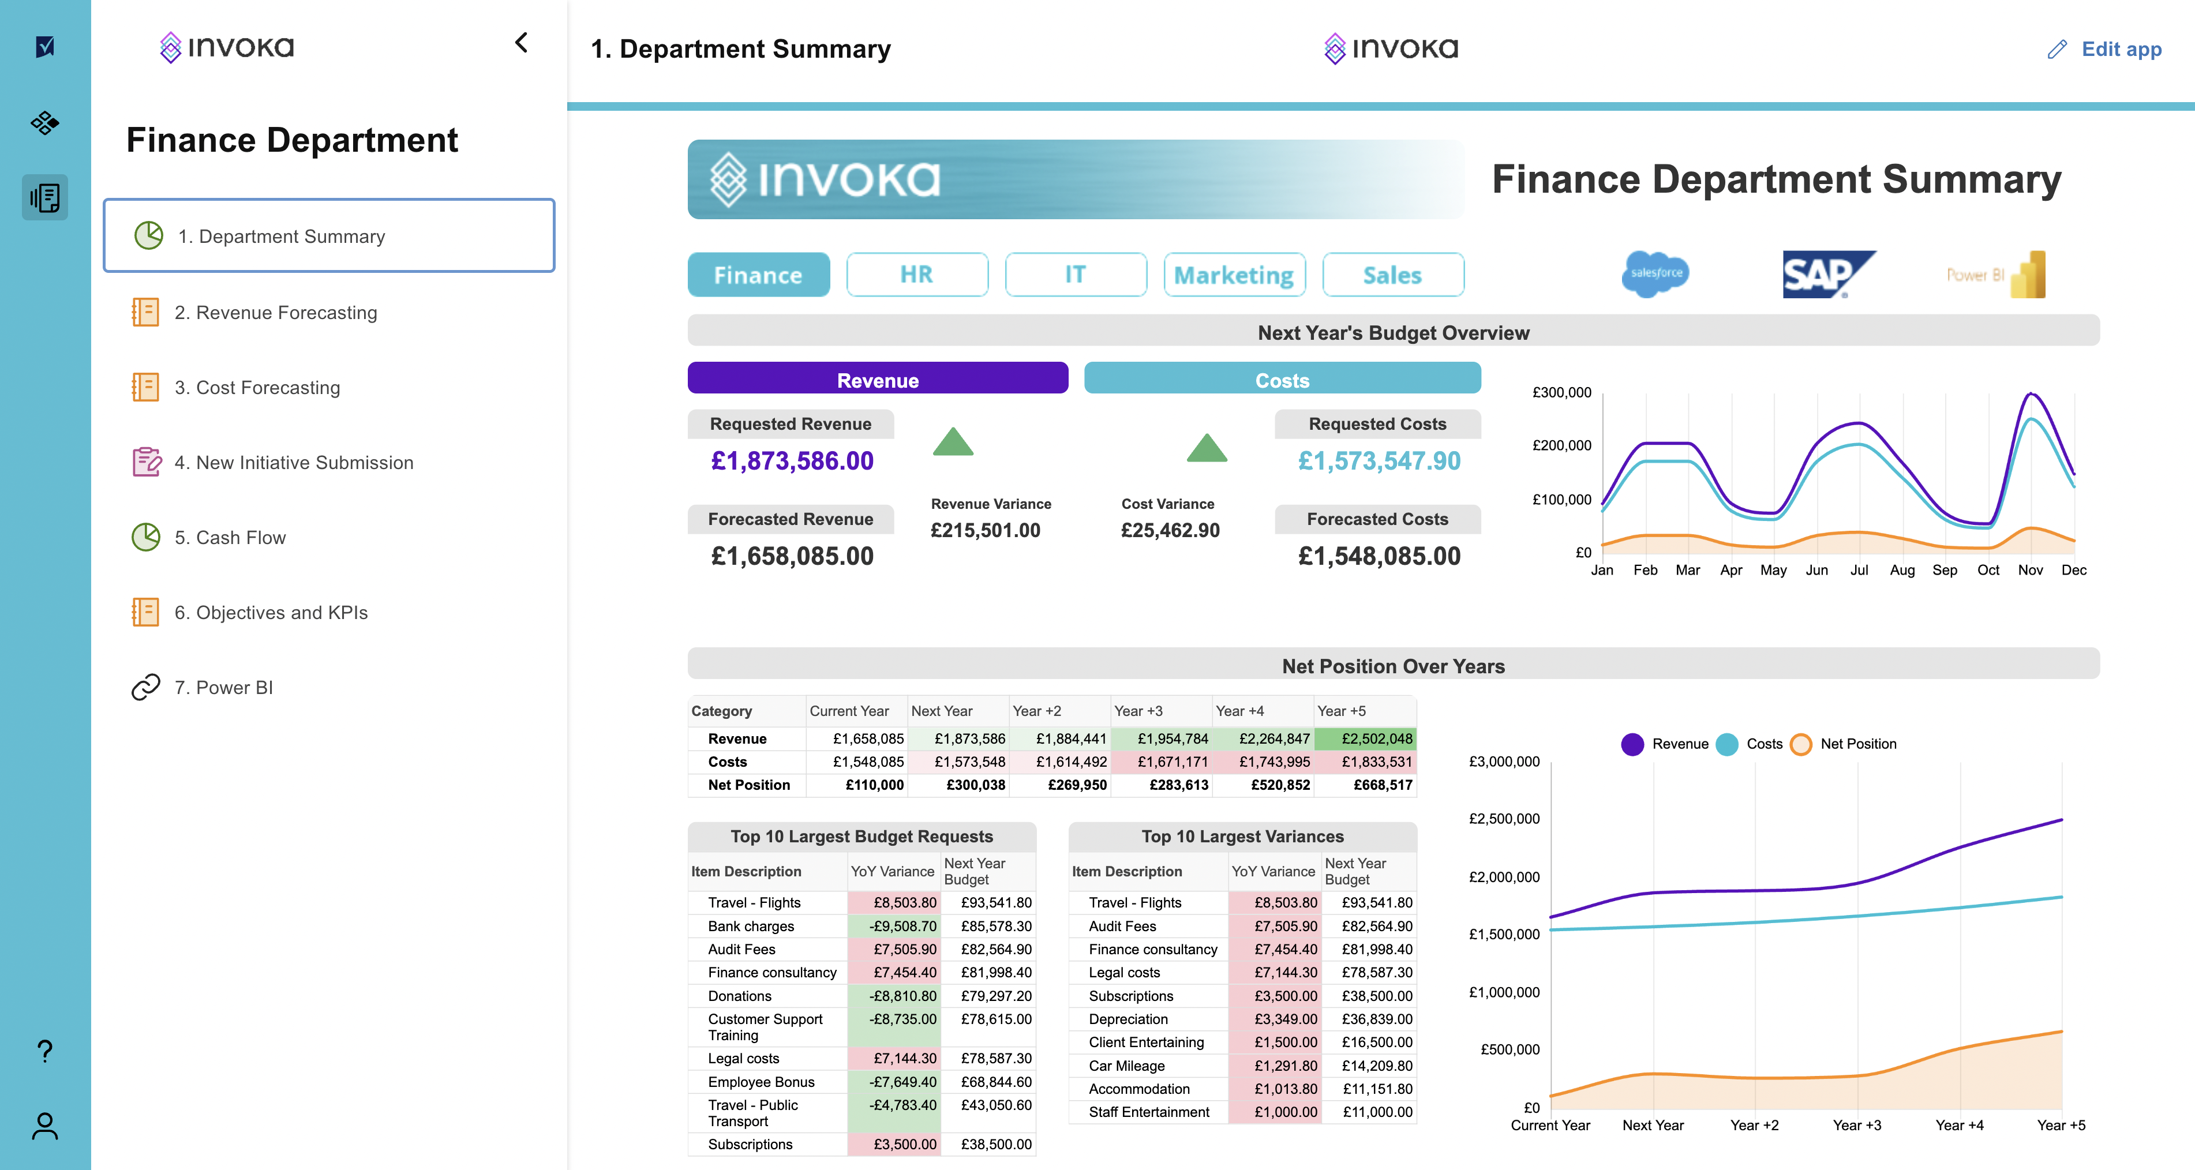The image size is (2195, 1170).
Task: Switch to the HR department button
Action: click(x=917, y=275)
